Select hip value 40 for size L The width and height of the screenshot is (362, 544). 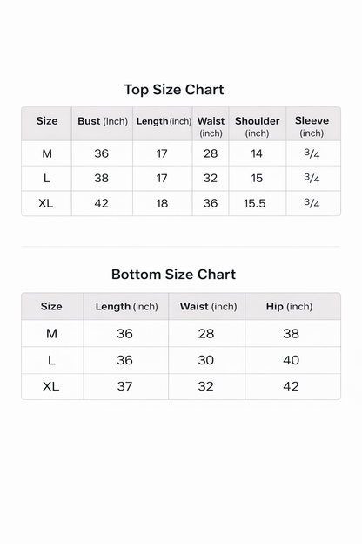tap(291, 360)
